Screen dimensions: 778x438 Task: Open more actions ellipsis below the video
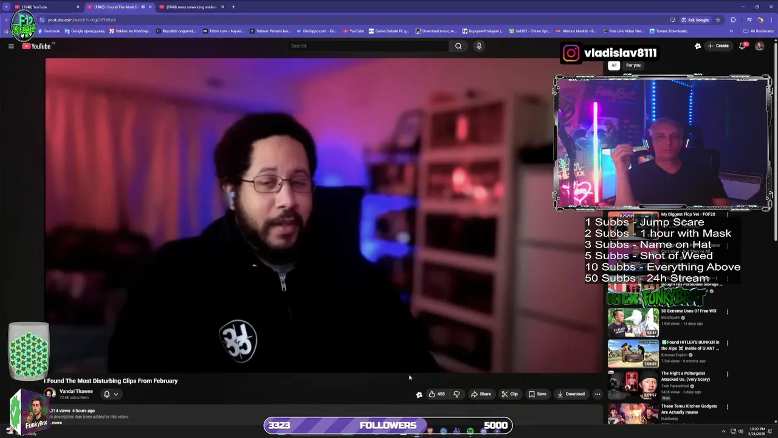tap(597, 394)
